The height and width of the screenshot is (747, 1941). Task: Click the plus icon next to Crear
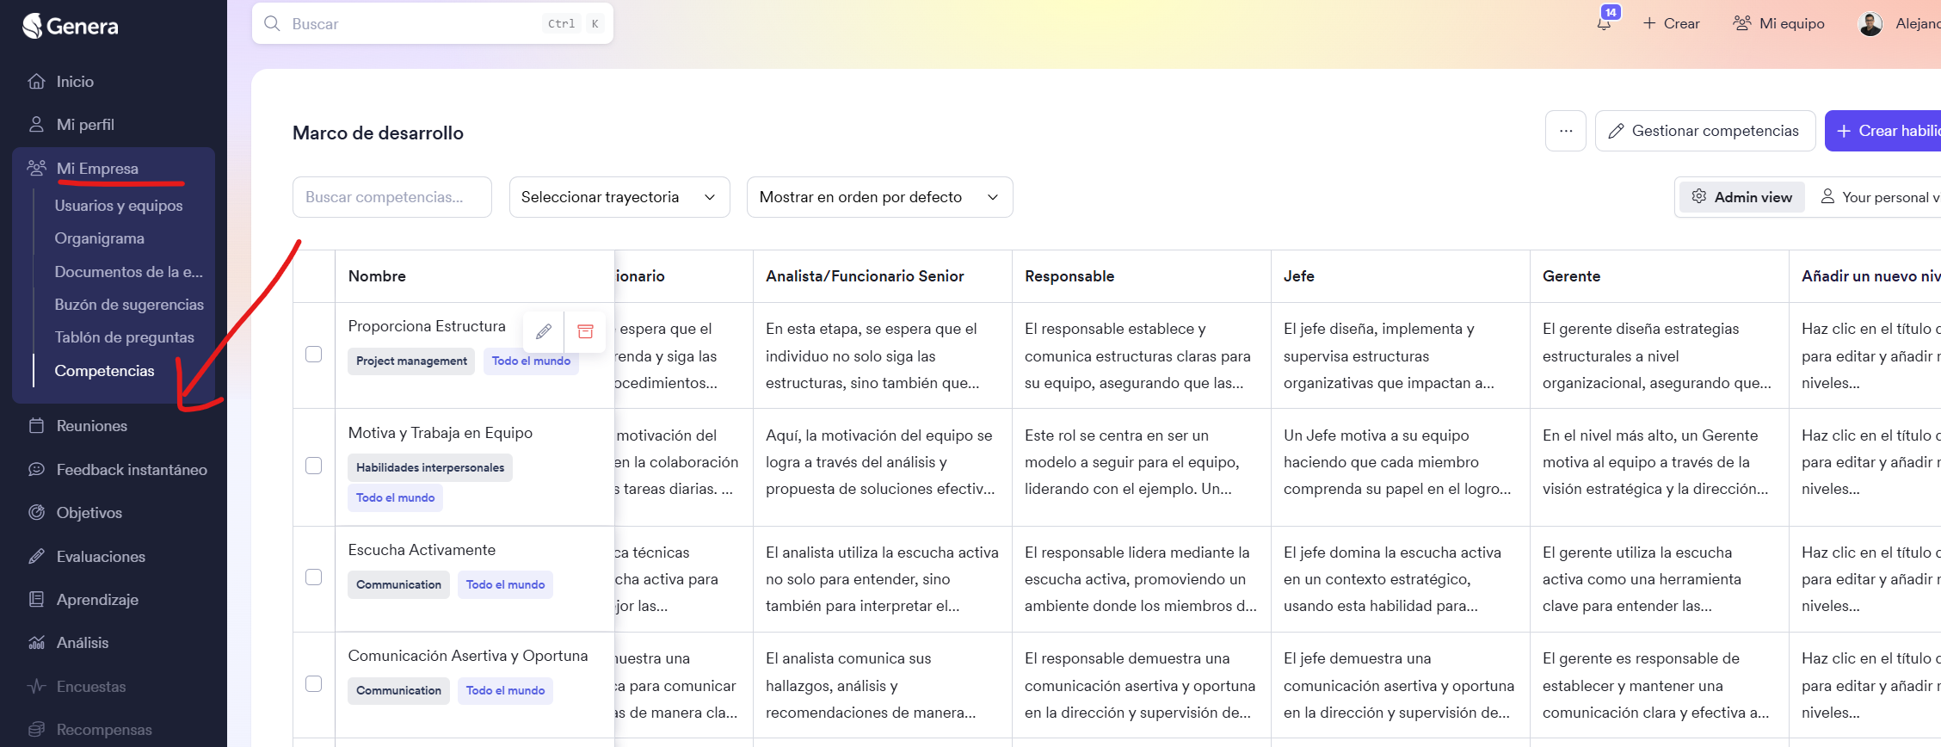click(1649, 23)
